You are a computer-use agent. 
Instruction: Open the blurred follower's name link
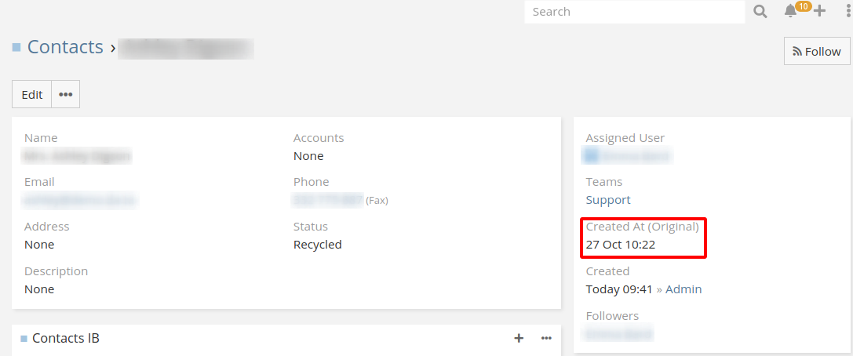[x=620, y=334]
